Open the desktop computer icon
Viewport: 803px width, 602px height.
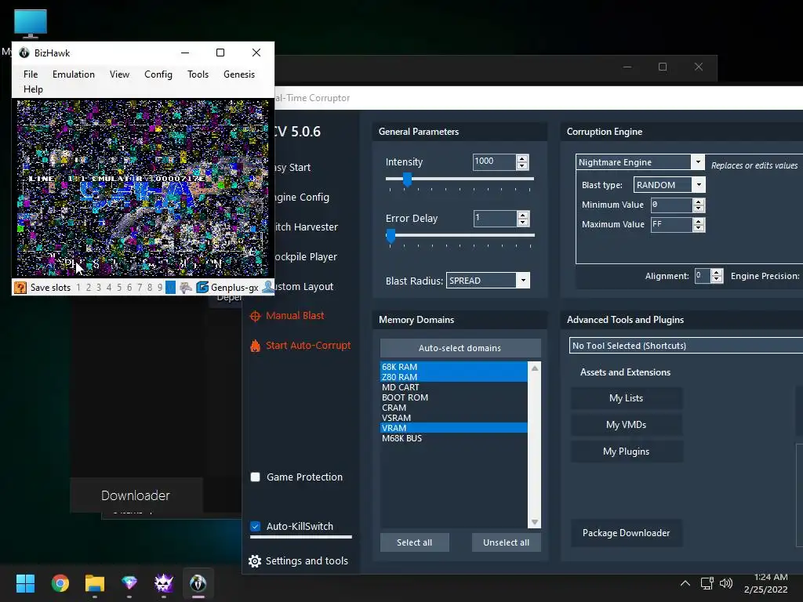(31, 24)
